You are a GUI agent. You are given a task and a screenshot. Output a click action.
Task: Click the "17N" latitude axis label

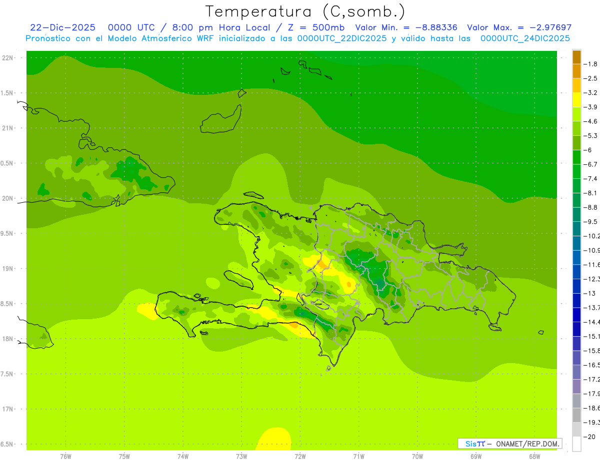pyautogui.click(x=7, y=409)
